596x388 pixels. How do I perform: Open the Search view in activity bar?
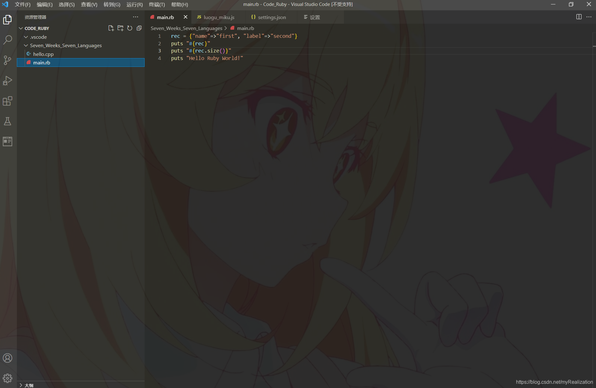[7, 40]
